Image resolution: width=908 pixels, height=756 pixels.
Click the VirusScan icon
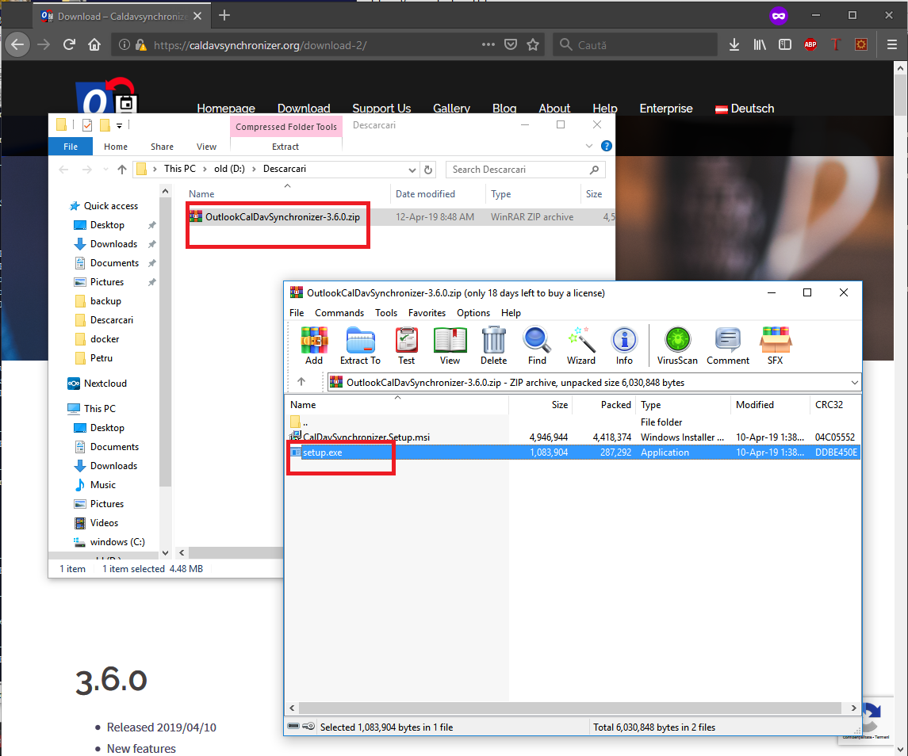pyautogui.click(x=677, y=346)
